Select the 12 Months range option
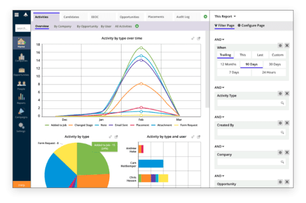This screenshot has height=203, width=306. click(x=228, y=64)
